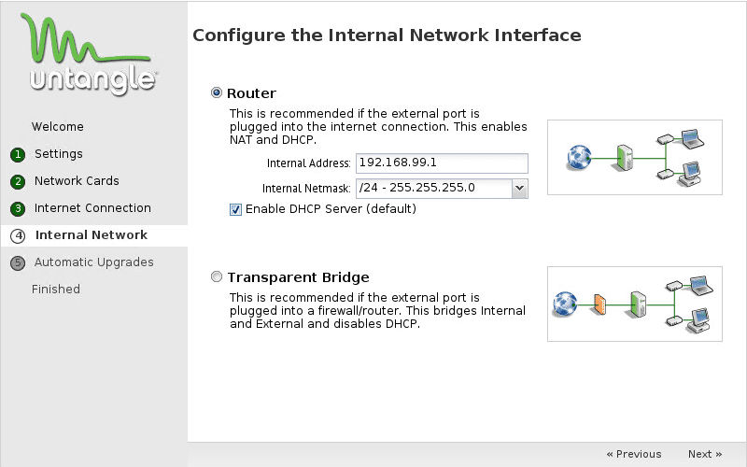This screenshot has width=747, height=467.
Task: Click the Next button
Action: click(705, 454)
